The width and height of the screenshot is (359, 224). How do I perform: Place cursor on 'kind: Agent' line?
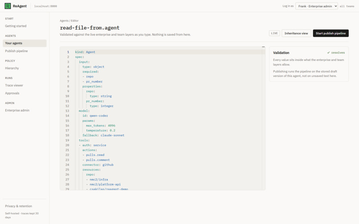point(85,52)
